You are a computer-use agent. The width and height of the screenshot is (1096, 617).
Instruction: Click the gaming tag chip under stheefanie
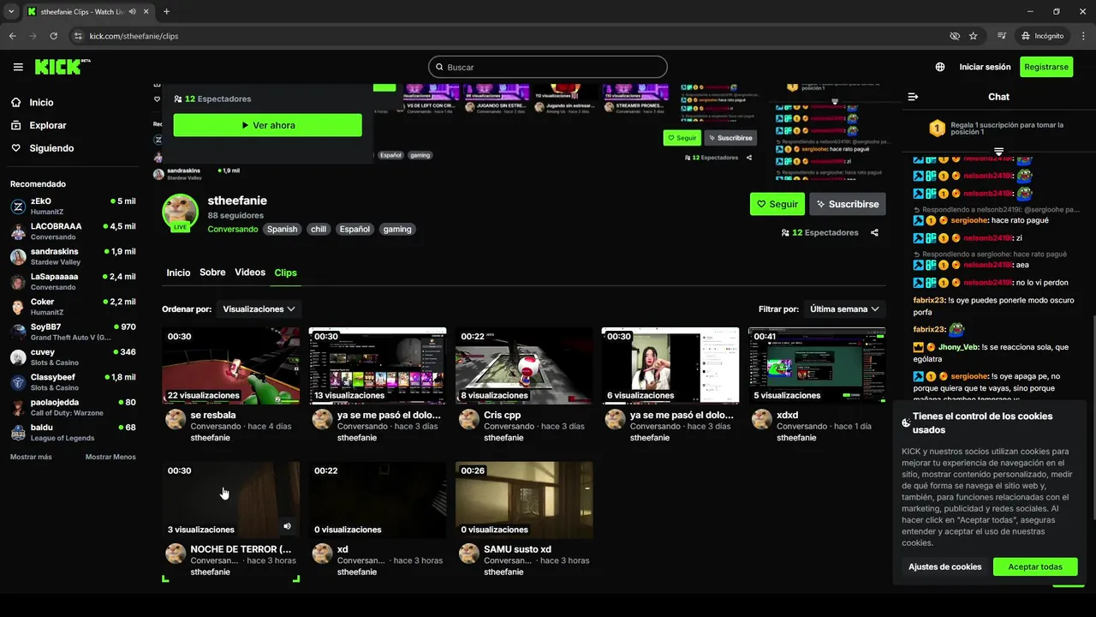[397, 229]
